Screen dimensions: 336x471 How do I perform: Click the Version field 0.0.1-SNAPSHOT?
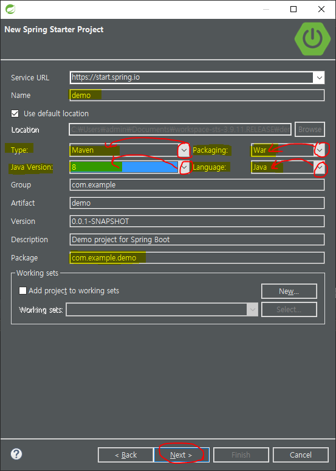[x=197, y=222]
